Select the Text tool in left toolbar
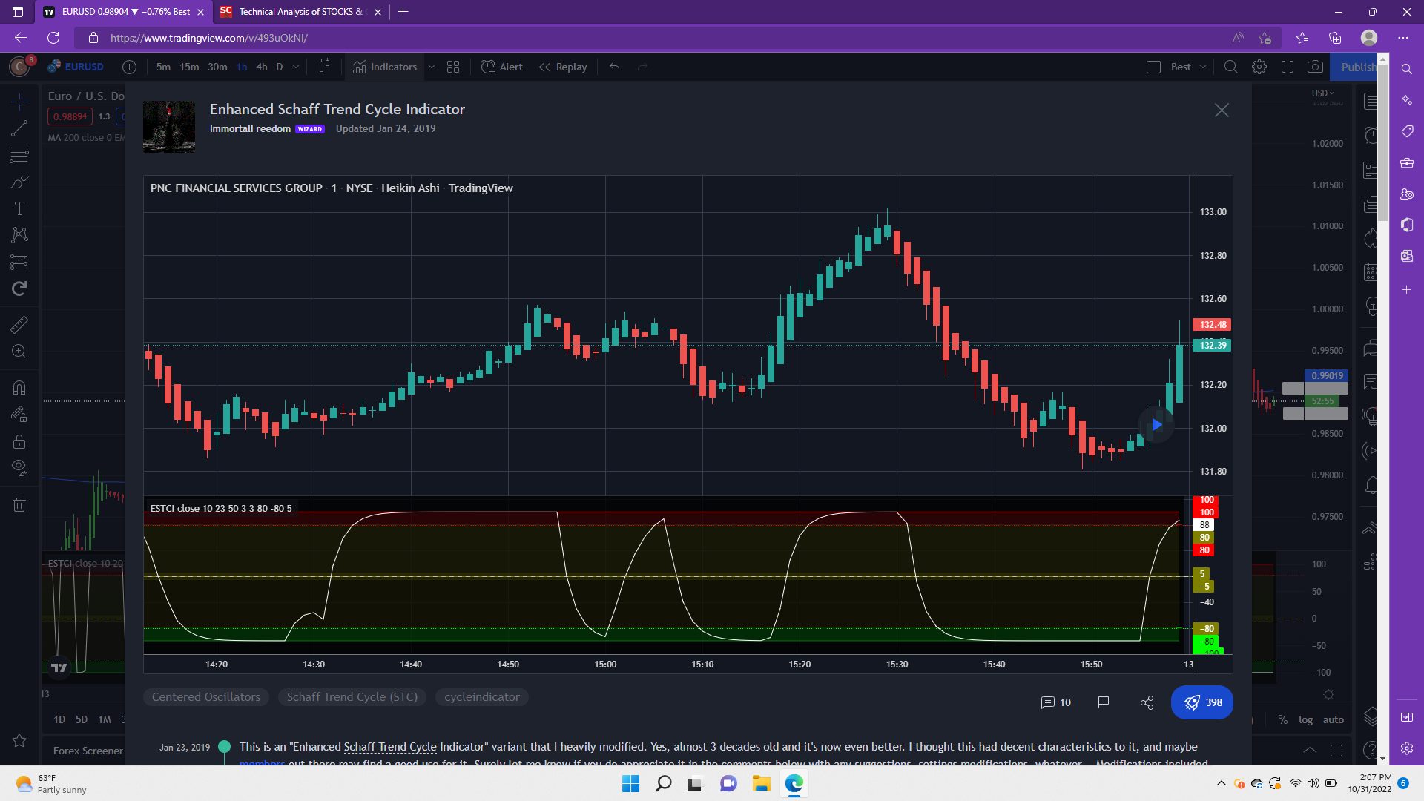 19,208
